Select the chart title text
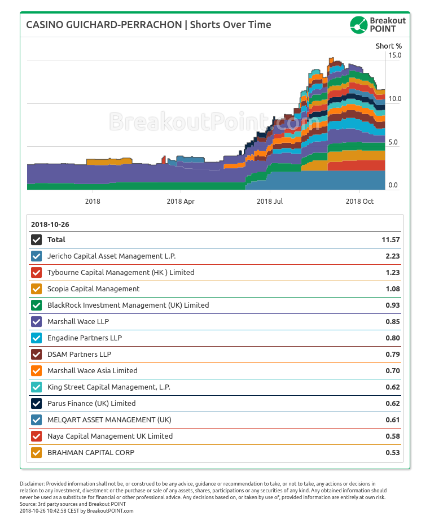 point(148,25)
